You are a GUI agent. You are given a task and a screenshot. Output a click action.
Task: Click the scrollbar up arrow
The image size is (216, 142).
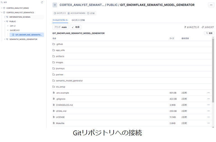213,38
